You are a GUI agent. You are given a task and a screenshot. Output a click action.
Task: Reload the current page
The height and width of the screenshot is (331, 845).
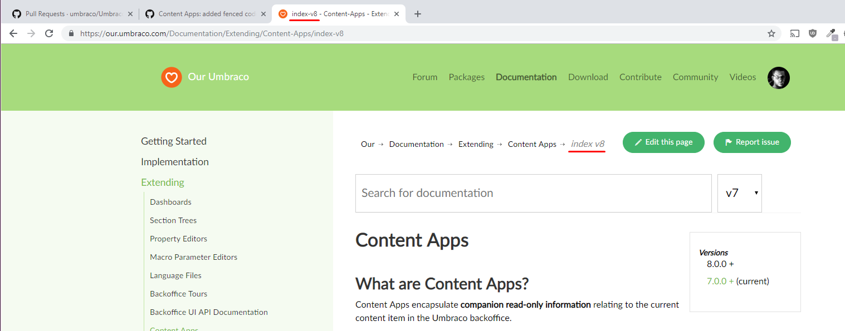(x=48, y=33)
